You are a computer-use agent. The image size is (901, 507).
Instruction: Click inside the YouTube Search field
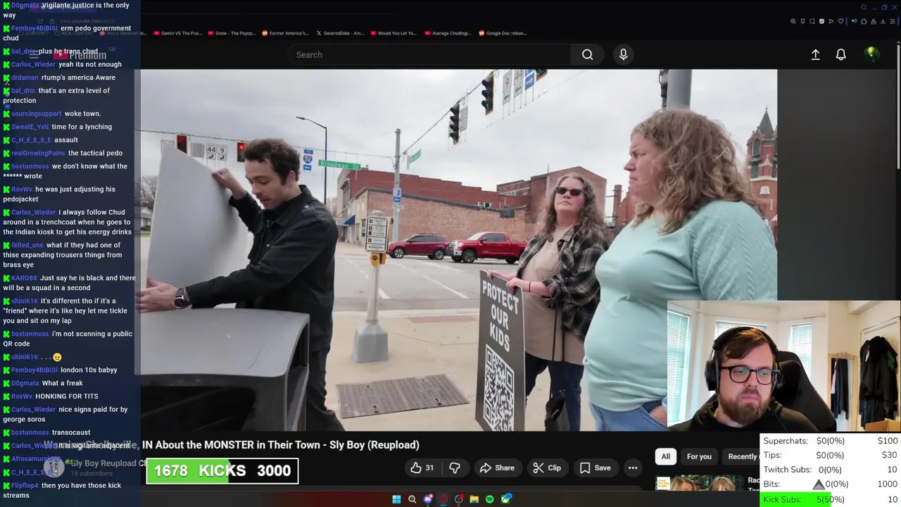coord(429,54)
